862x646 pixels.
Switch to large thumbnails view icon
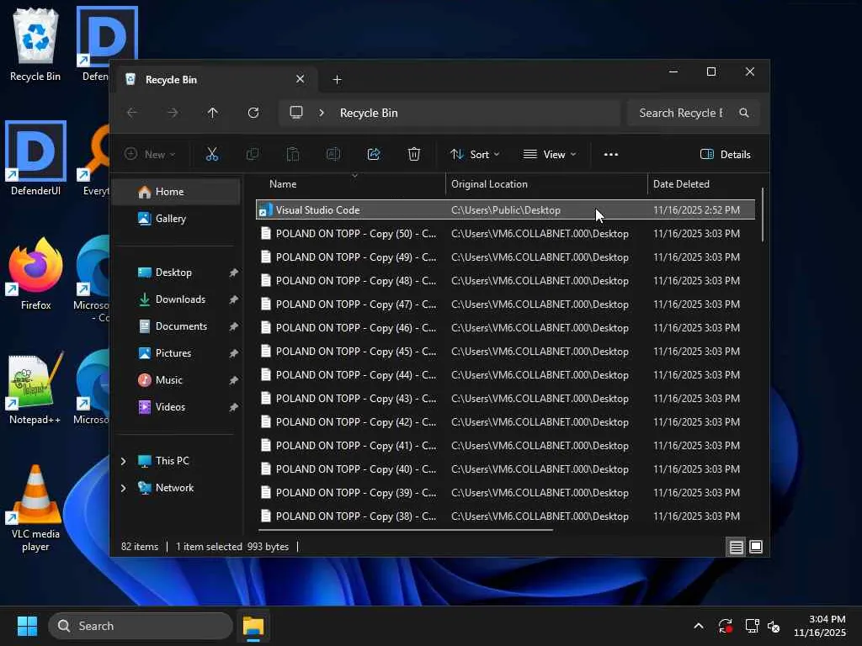click(x=756, y=547)
